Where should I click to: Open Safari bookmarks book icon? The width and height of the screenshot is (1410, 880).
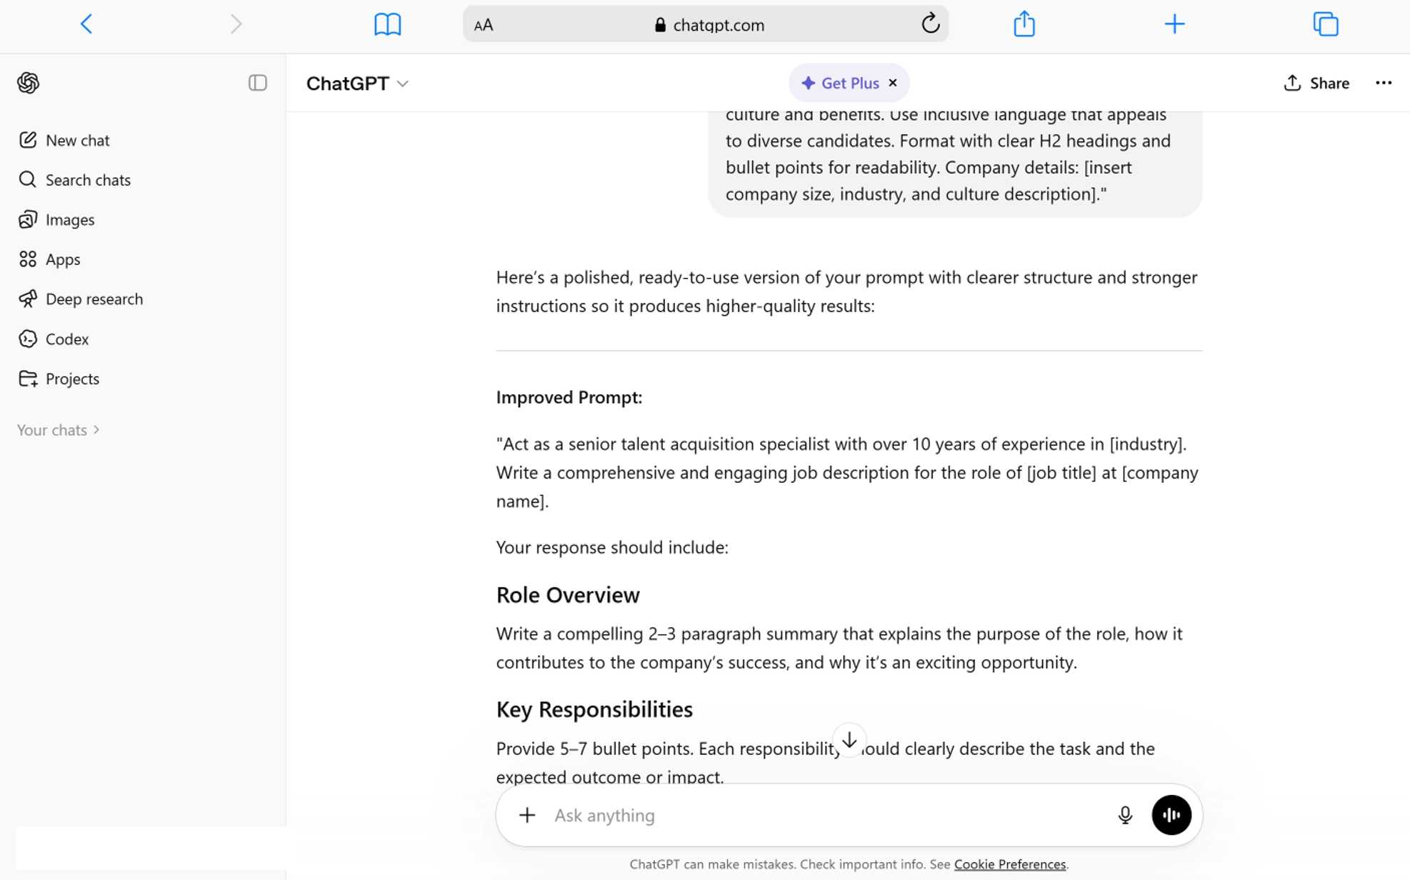coord(387,24)
